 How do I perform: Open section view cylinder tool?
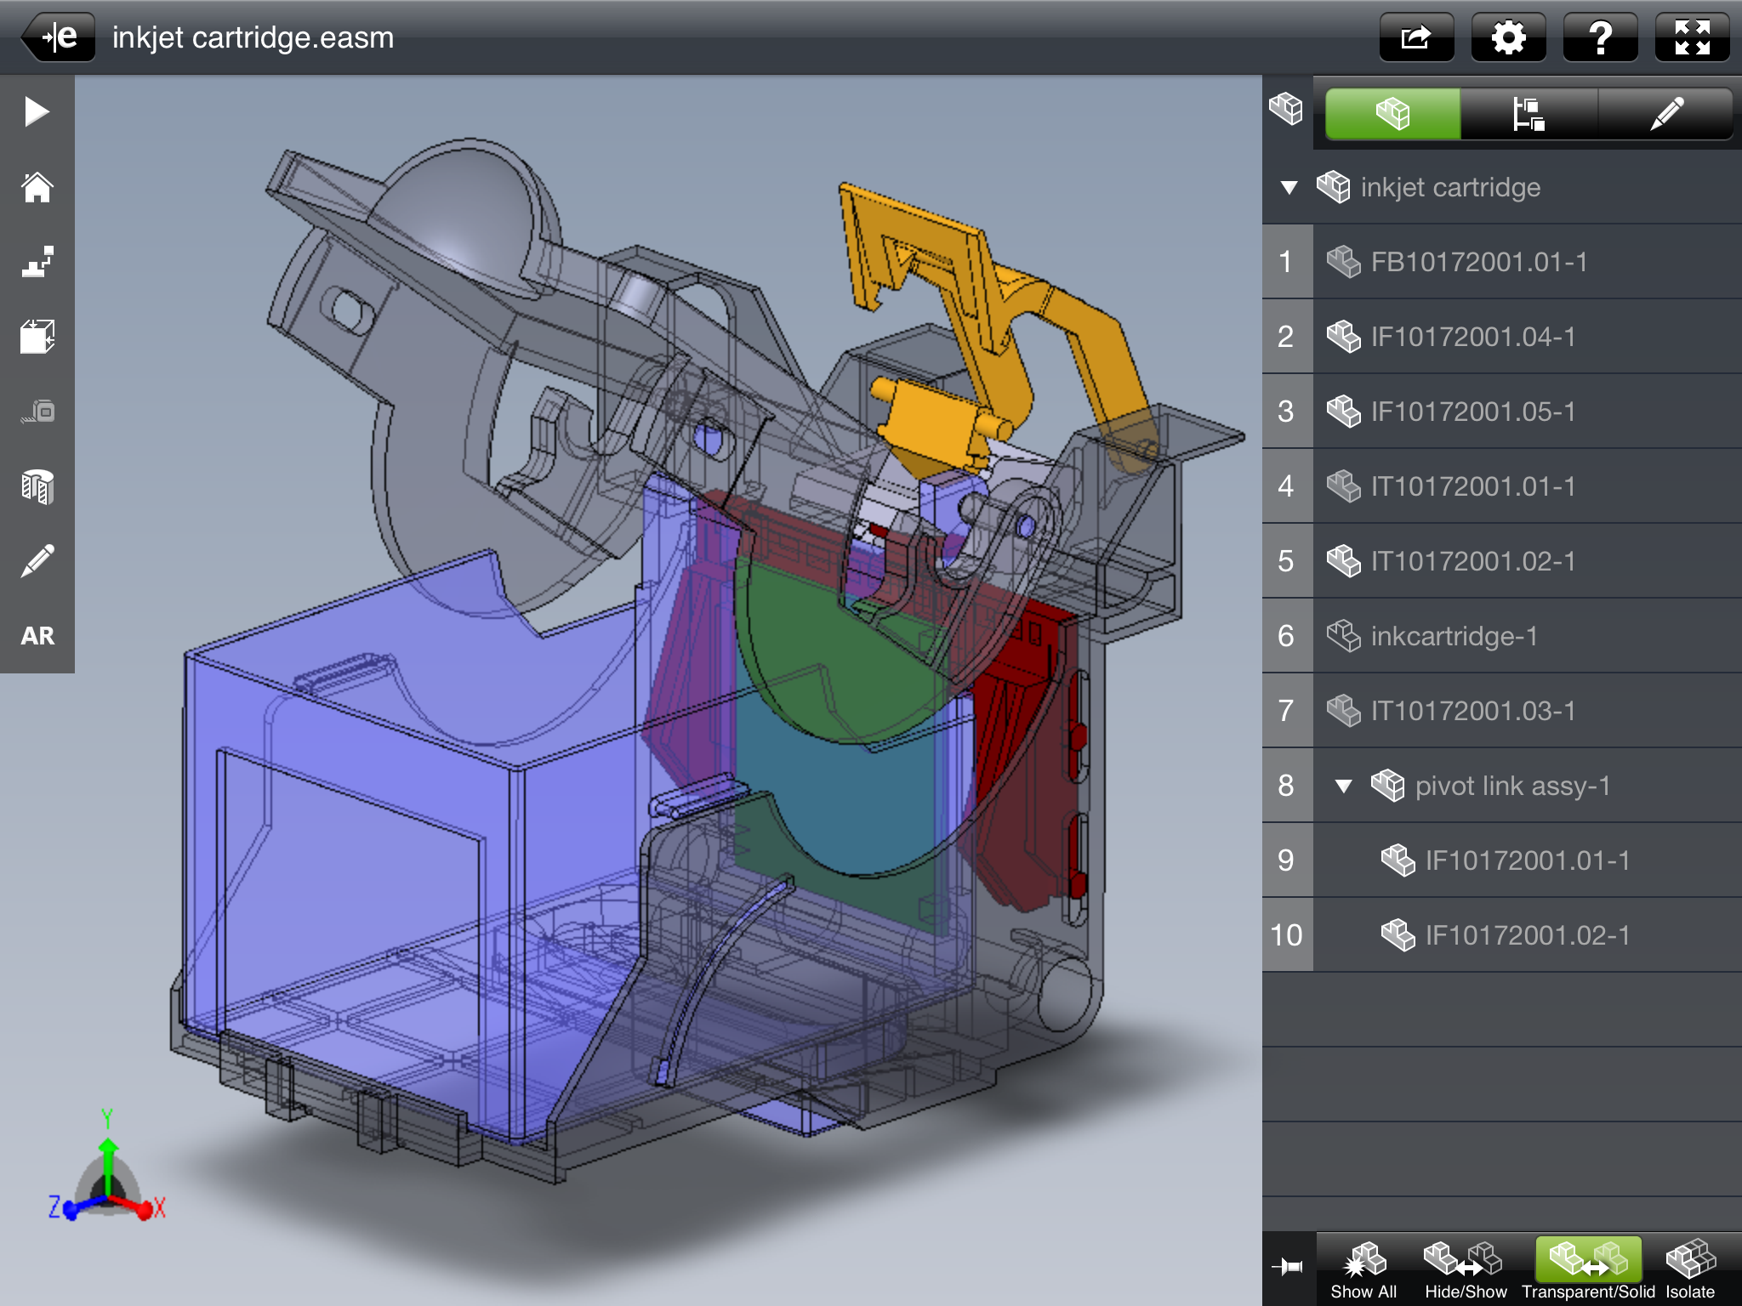pos(37,486)
